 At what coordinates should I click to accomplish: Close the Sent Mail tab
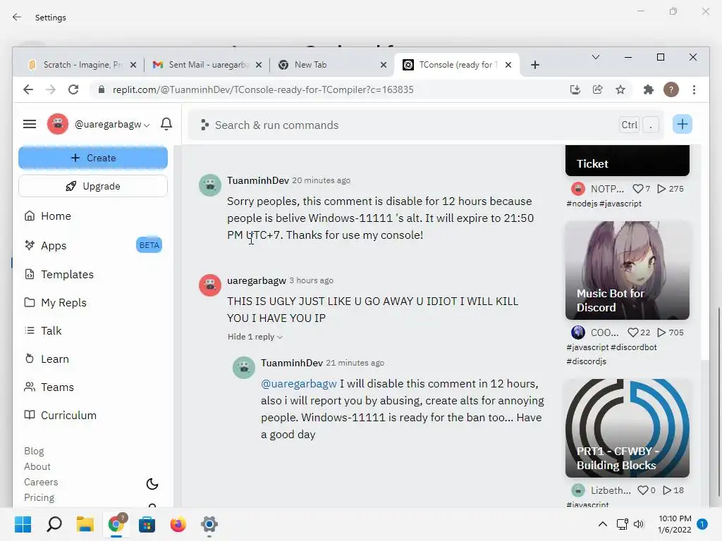coord(259,65)
